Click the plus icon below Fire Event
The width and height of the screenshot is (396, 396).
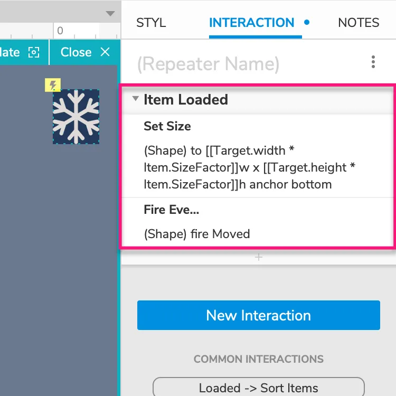259,257
